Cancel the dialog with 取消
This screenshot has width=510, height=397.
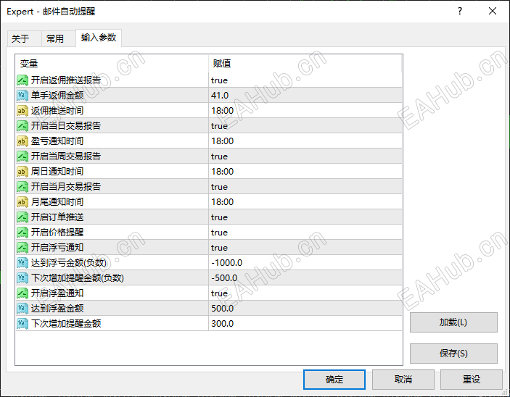click(403, 380)
